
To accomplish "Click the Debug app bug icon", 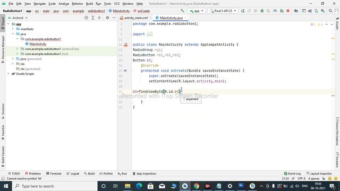I will click(x=262, y=11).
